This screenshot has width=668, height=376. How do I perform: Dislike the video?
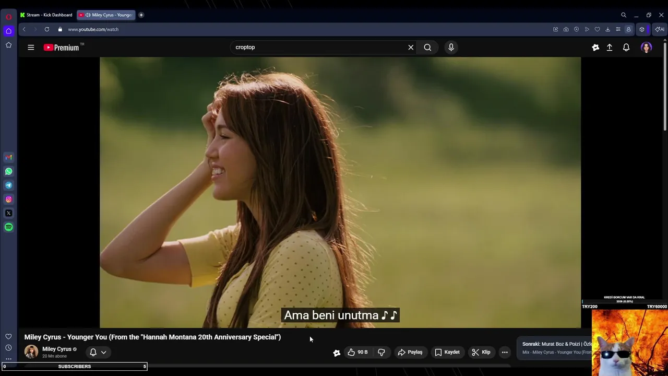tap(381, 352)
